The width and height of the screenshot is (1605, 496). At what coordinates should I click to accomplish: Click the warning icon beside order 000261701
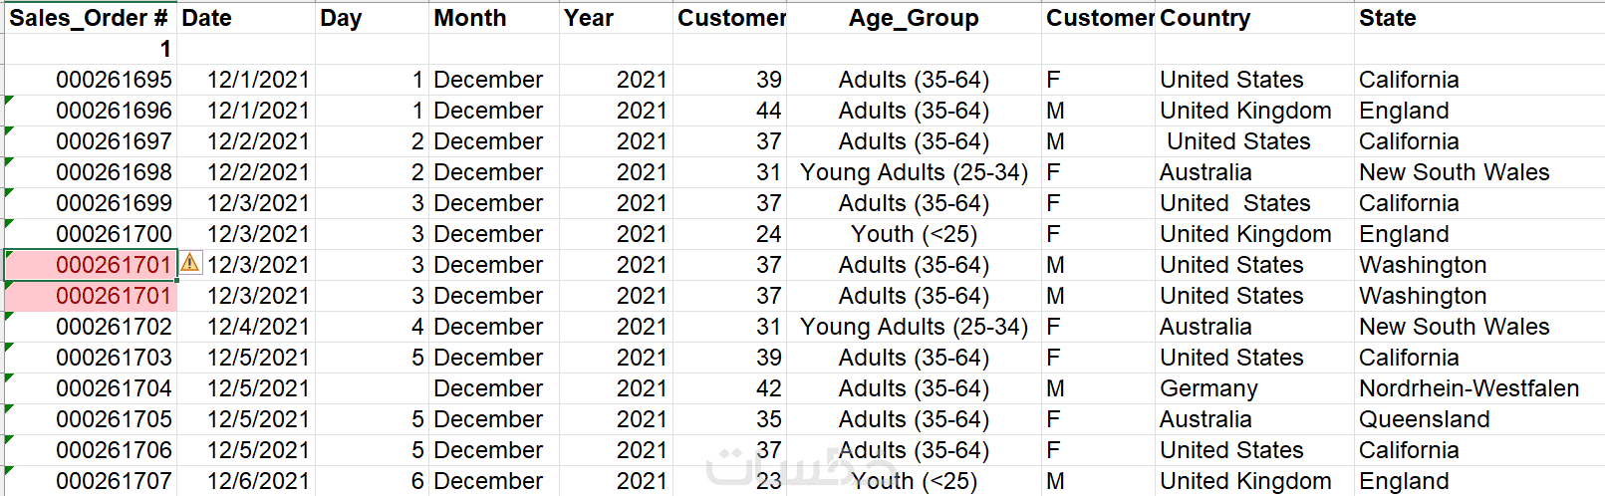(x=189, y=264)
